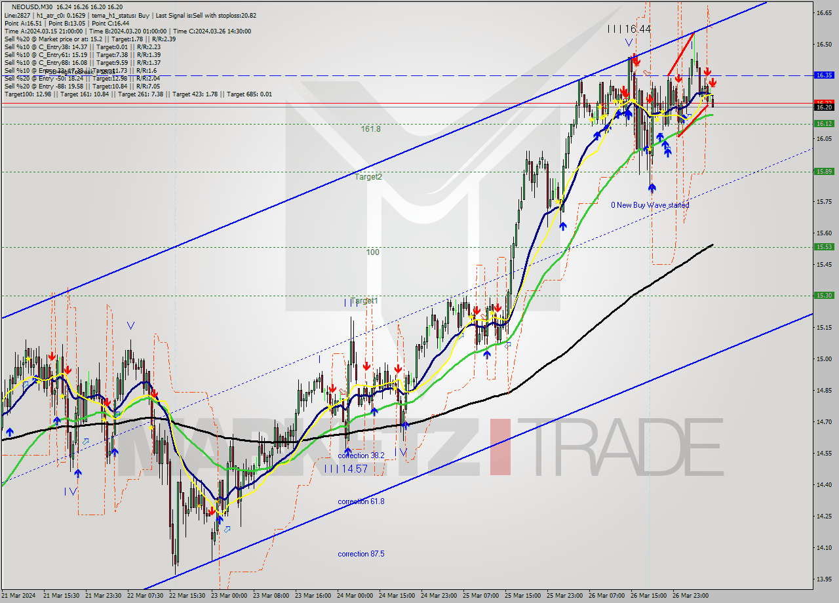
Task: Click the 15.00 price axis value
Action: pos(823,359)
